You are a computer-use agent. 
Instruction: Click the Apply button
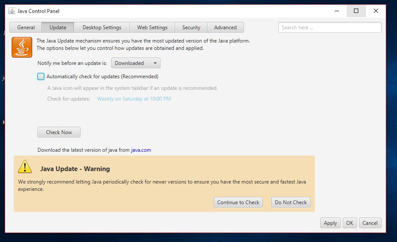[330, 223]
